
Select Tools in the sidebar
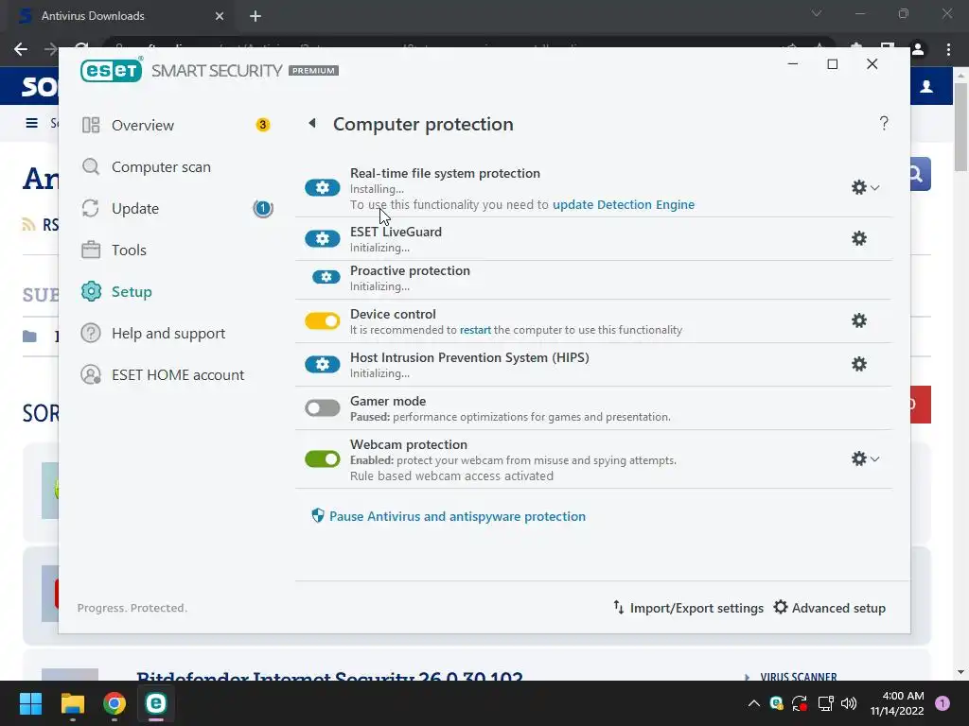tap(129, 250)
